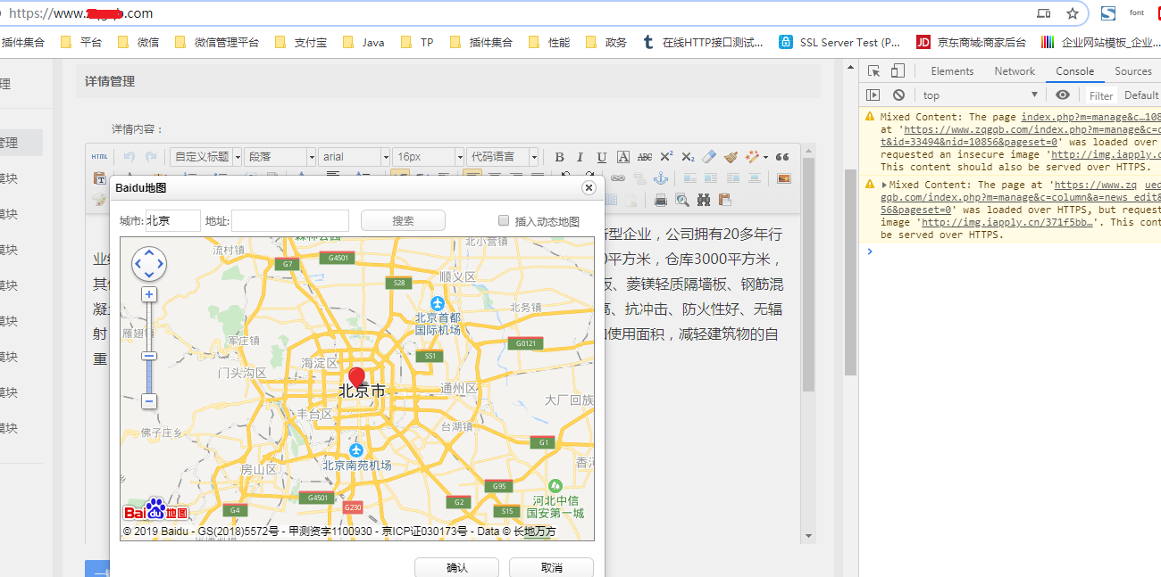Switch to the Sources tab
The image size is (1161, 577).
1133,71
